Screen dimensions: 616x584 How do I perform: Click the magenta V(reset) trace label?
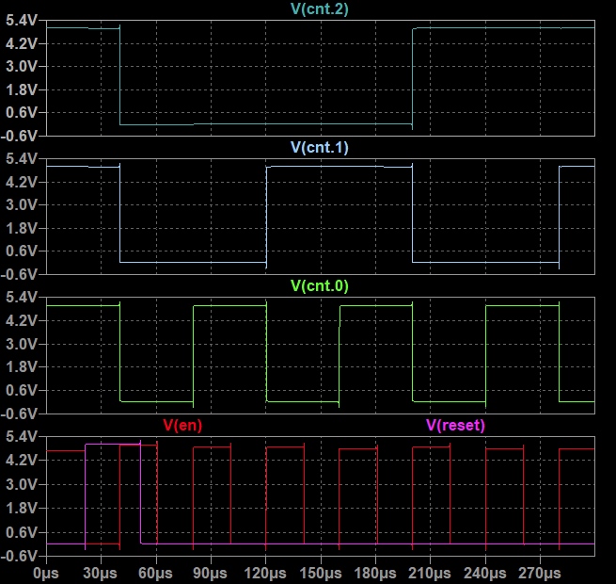pos(455,426)
